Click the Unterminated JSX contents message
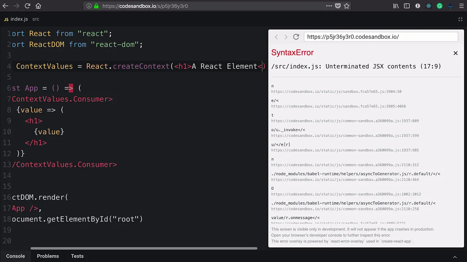 click(356, 66)
